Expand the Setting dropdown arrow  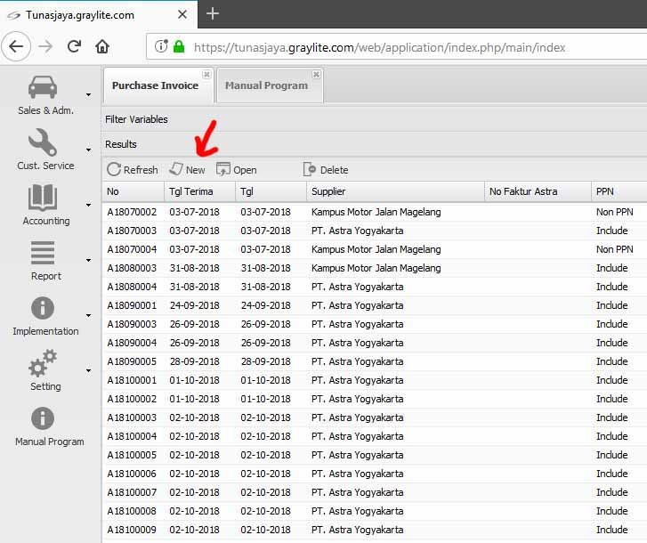coord(88,370)
